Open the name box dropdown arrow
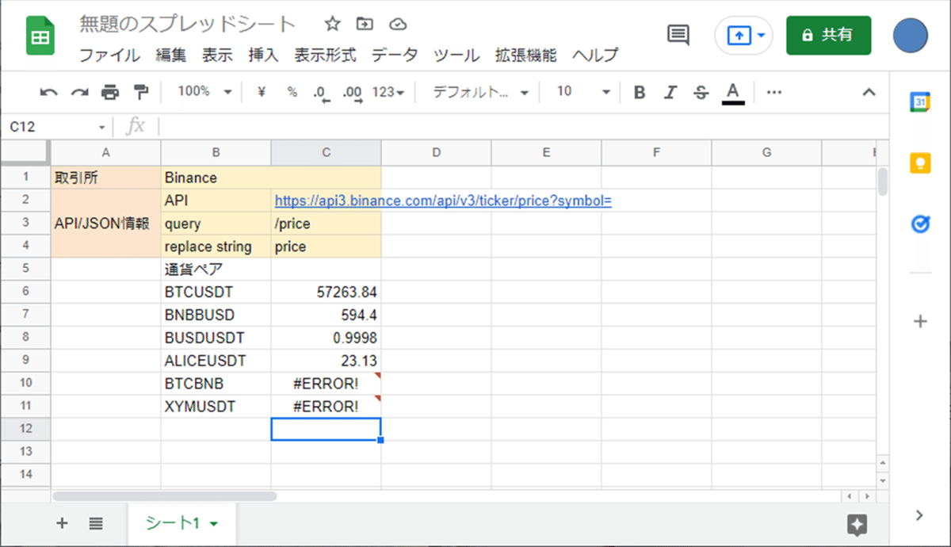Screen dimensions: 951x547 101,127
